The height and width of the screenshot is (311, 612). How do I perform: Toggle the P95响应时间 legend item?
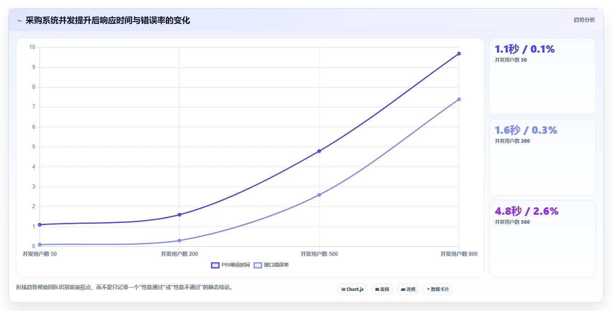click(x=230, y=265)
